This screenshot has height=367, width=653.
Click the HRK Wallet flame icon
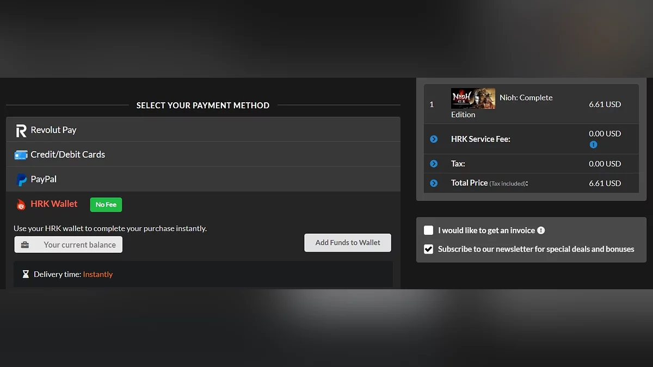[x=21, y=204]
